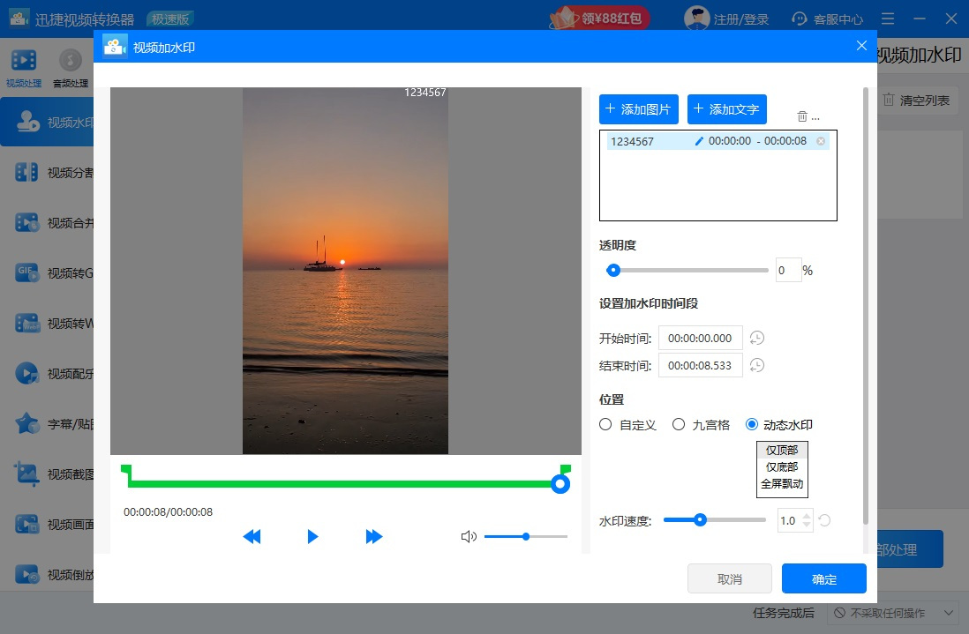Click the pencil icon to edit watermark 1234567
Screen dimensions: 969x634
(x=699, y=141)
